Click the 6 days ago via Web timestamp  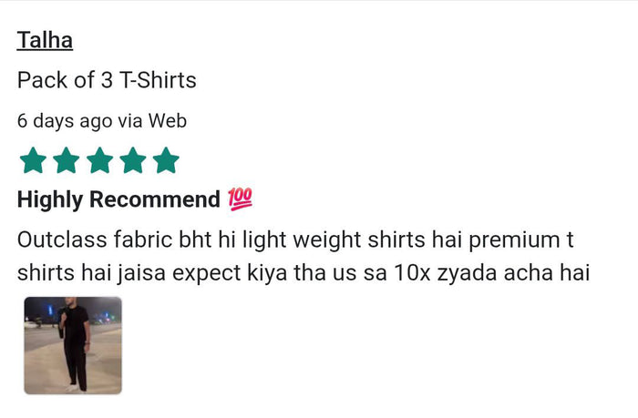point(102,121)
